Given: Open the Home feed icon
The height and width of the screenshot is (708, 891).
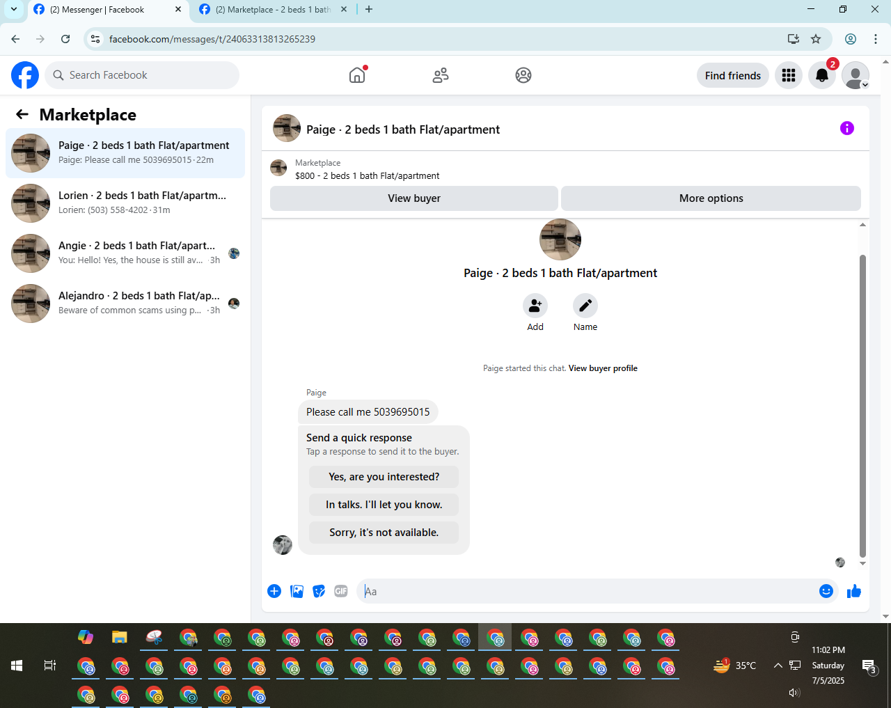Looking at the screenshot, I should coord(357,75).
